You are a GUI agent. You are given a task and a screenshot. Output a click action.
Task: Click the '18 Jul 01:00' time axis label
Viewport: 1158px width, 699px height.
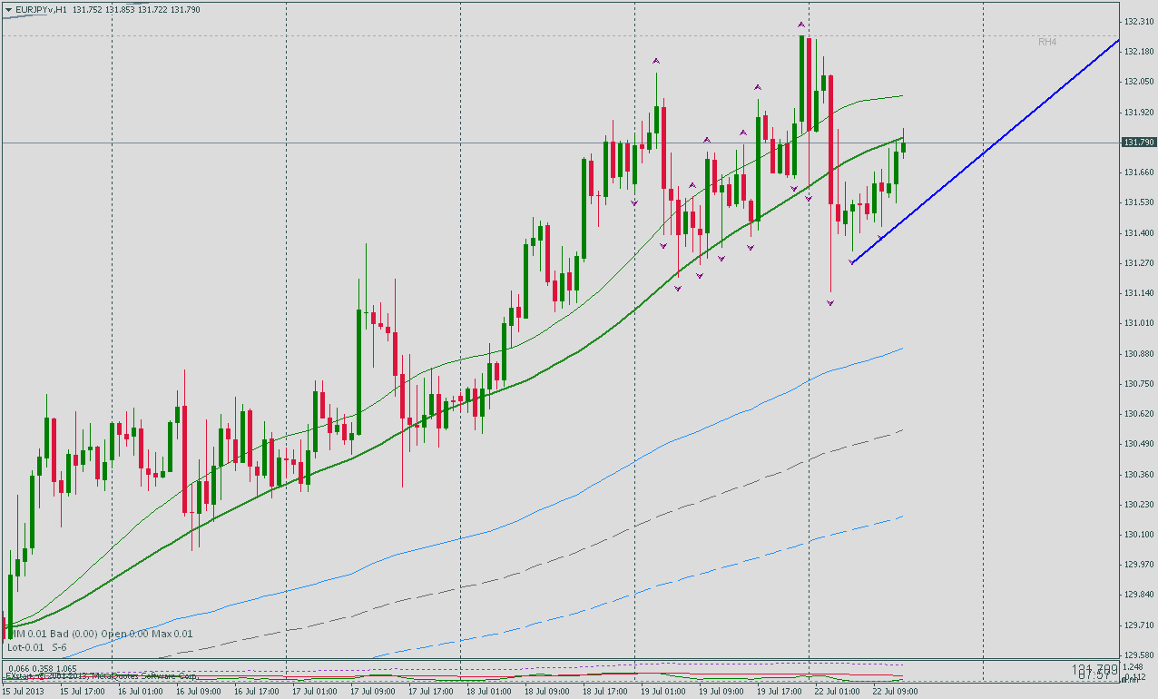coord(489,691)
